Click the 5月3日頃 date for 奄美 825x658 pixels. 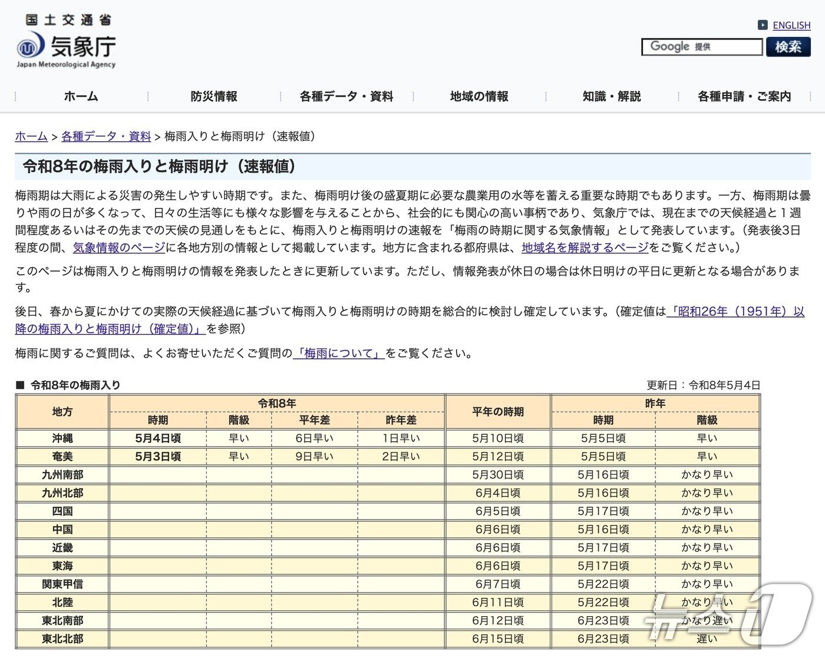click(x=158, y=457)
